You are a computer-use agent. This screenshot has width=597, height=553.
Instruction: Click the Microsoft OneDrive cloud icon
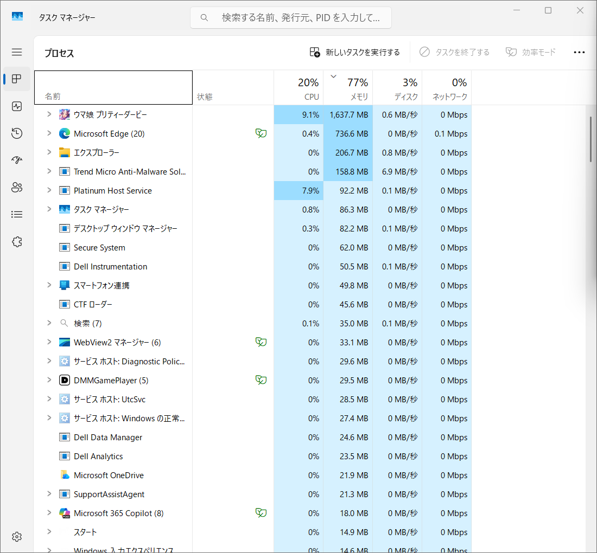pos(65,475)
